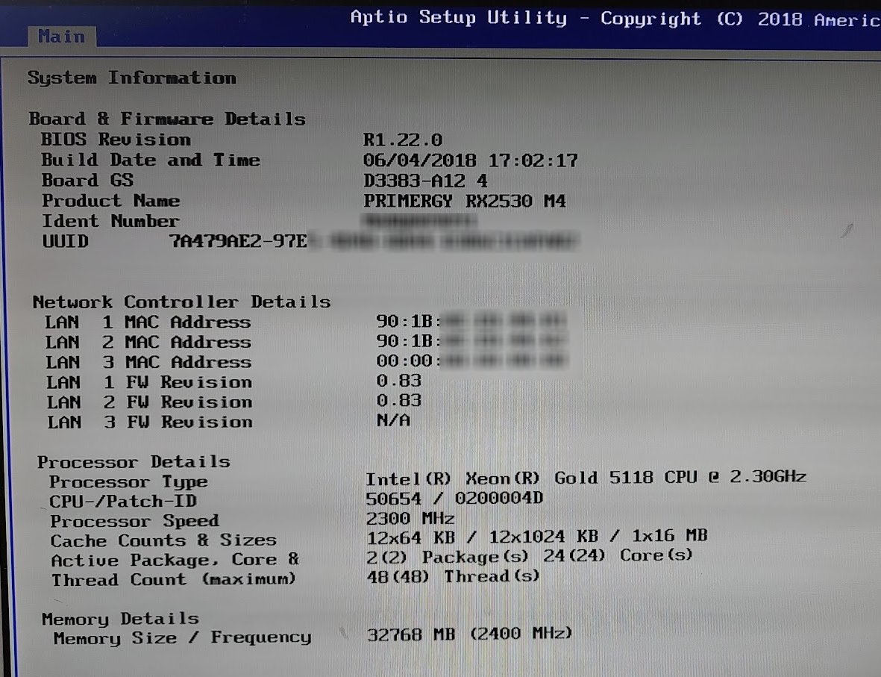Click cache value 12x64 KB / 12x1024 KB

click(537, 537)
